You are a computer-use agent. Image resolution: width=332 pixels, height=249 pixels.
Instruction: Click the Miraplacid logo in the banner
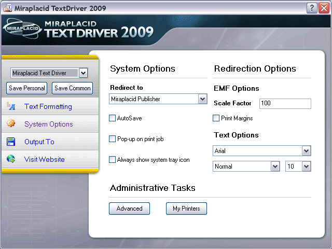coord(23,29)
